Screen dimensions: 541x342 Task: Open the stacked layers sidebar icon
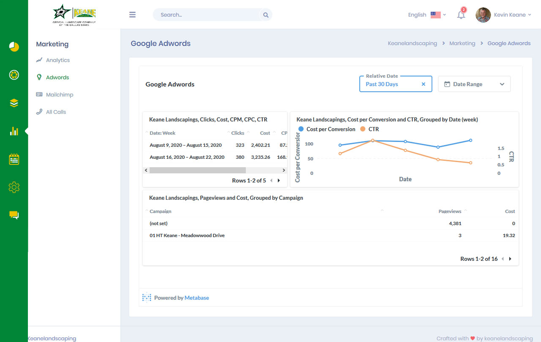click(14, 103)
